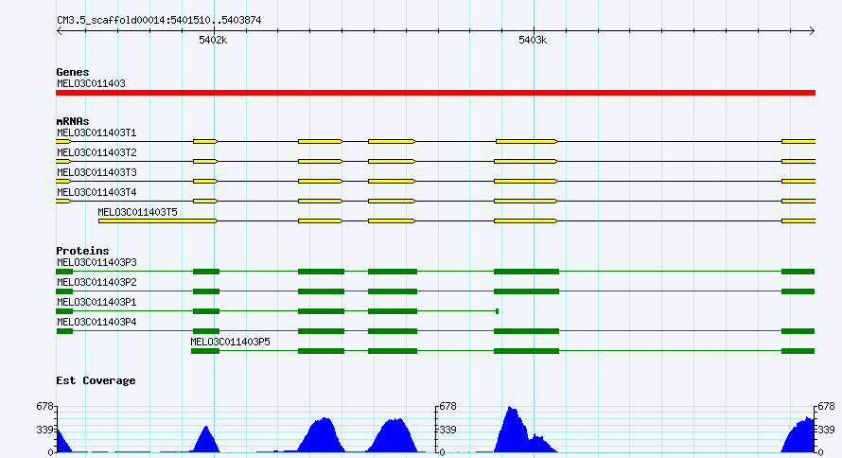Open the MELO3C011403P5 protein label
The image size is (842, 458).
tap(231, 342)
